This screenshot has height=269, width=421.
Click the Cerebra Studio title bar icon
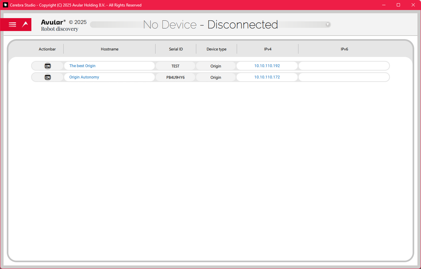pos(5,5)
